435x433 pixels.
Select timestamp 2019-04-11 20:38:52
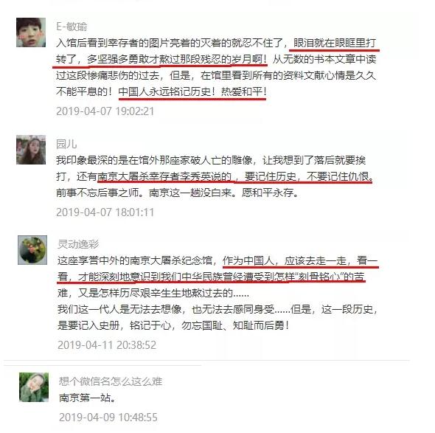tap(107, 344)
